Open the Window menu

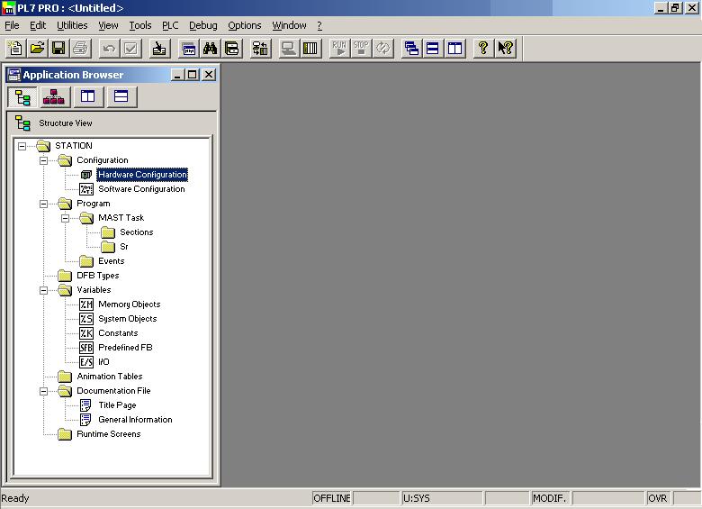289,25
